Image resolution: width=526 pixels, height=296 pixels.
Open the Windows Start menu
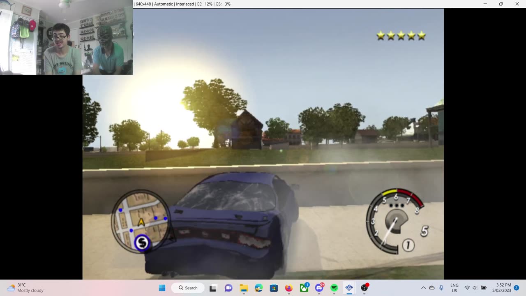162,288
